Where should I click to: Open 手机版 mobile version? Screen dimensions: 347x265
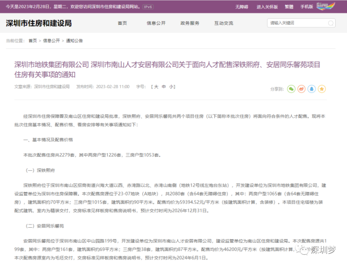(307, 7)
